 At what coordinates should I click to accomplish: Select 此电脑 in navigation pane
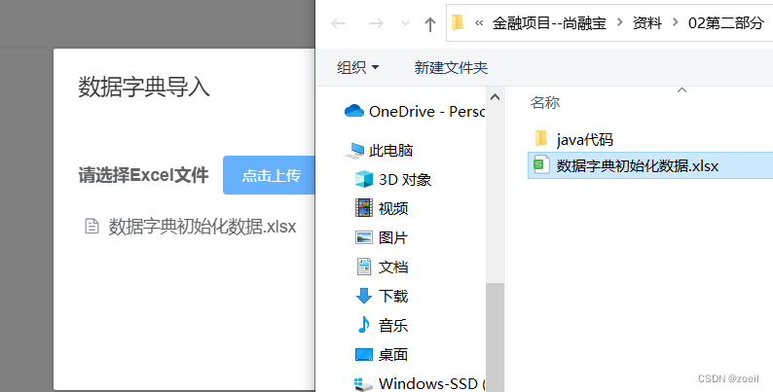point(391,150)
